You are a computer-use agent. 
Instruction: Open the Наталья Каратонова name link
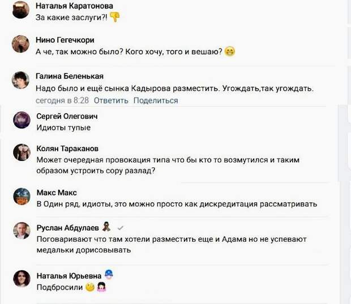point(74,6)
